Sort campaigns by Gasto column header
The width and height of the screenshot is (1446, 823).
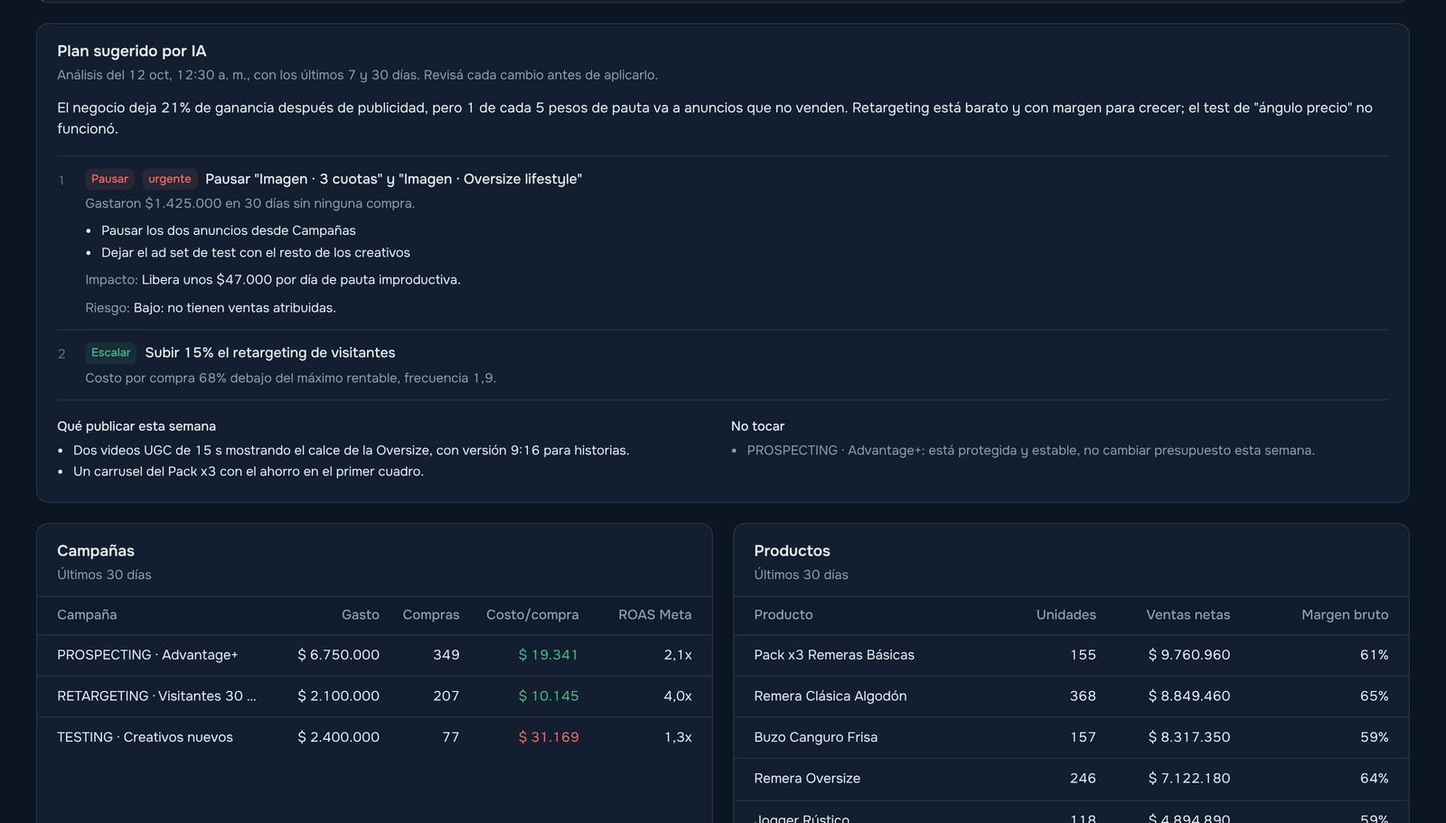tap(360, 615)
